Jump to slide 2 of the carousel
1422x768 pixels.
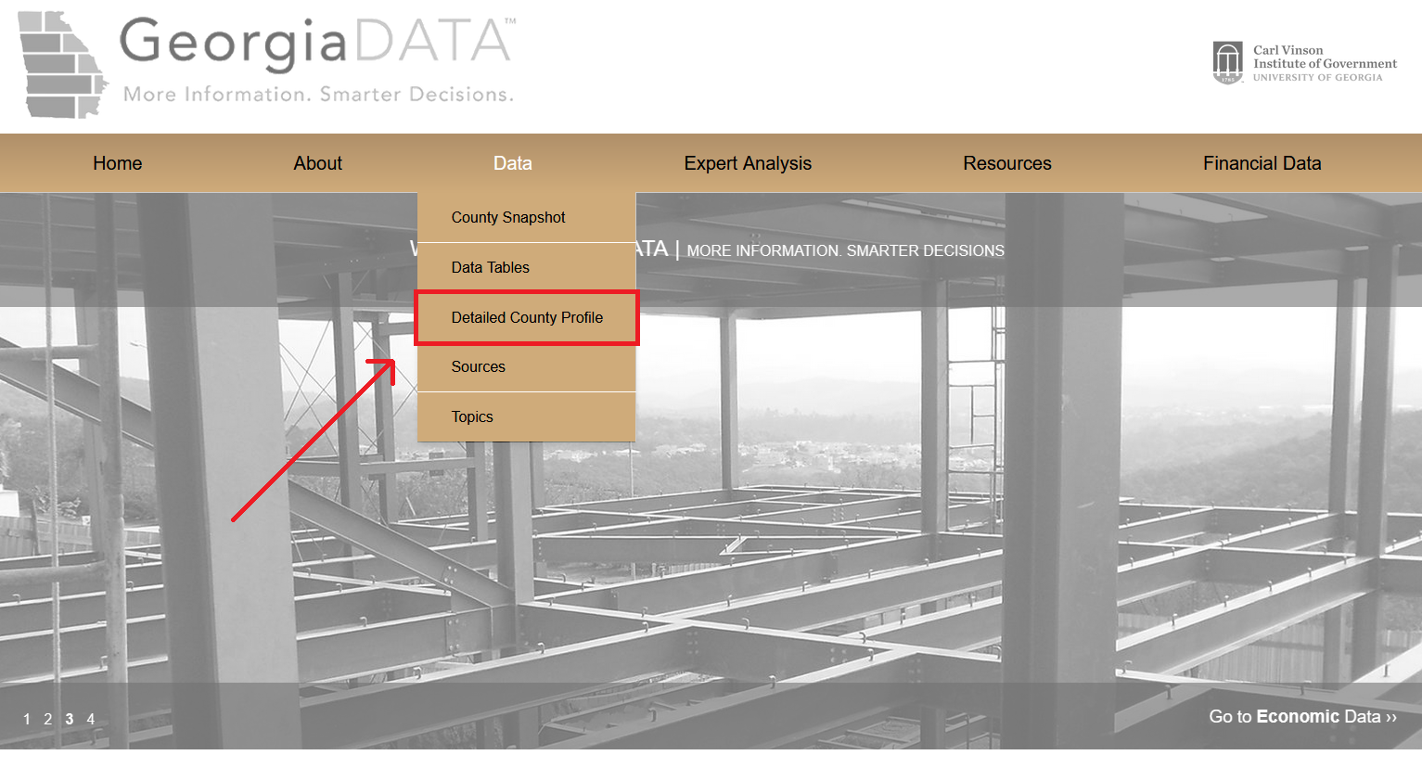pyautogui.click(x=48, y=719)
